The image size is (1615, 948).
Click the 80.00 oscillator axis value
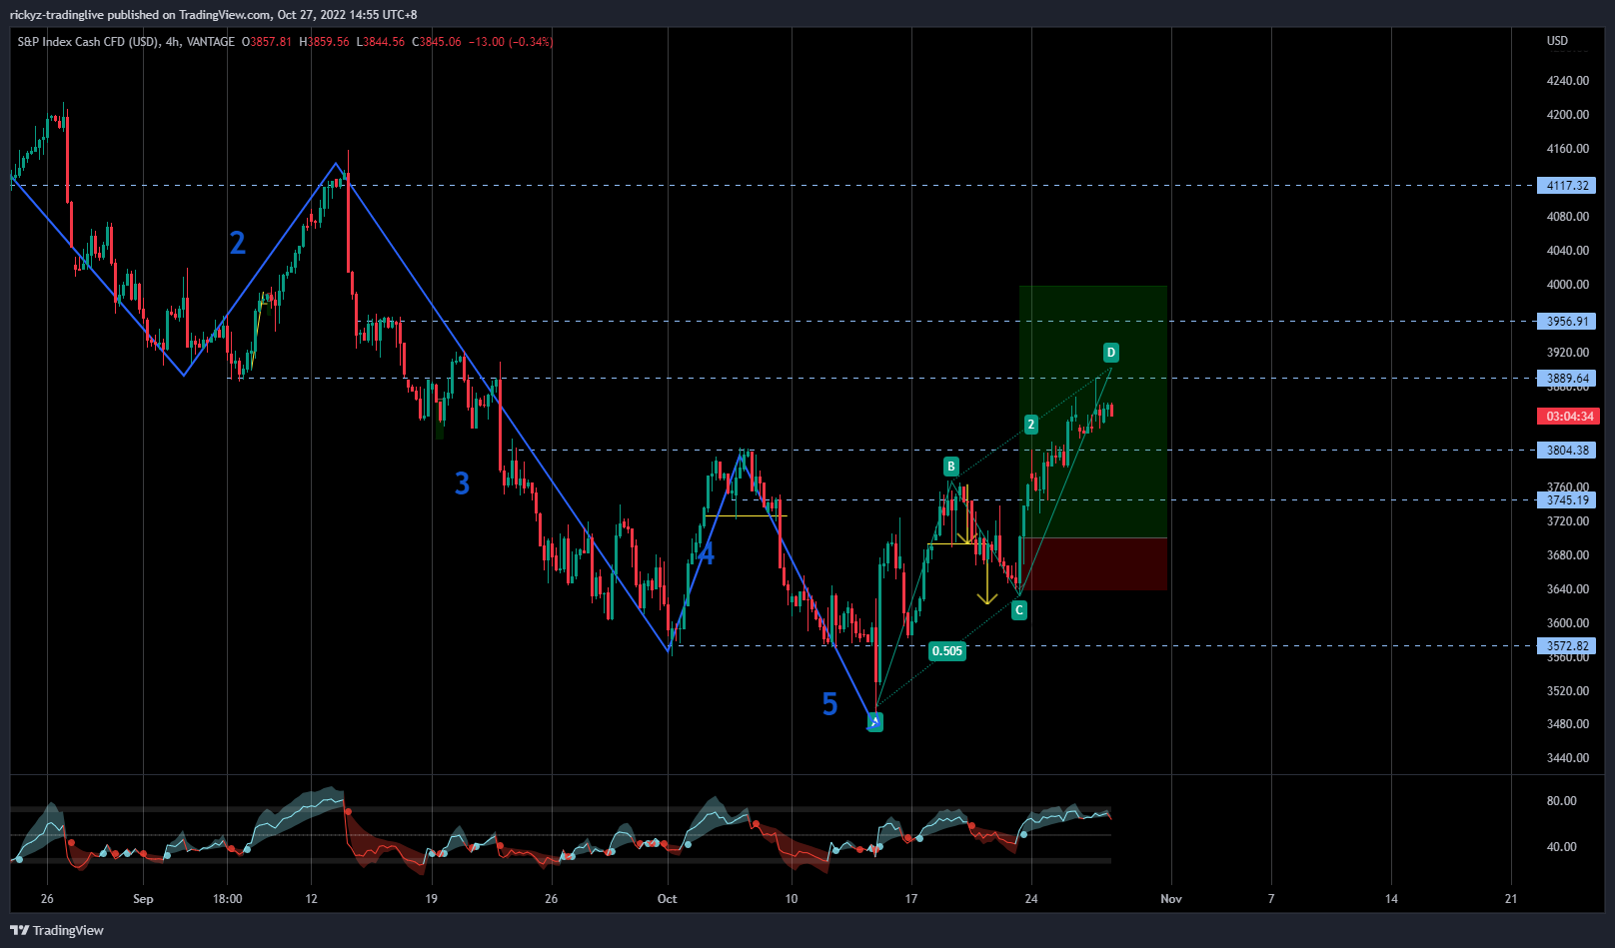pos(1562,801)
